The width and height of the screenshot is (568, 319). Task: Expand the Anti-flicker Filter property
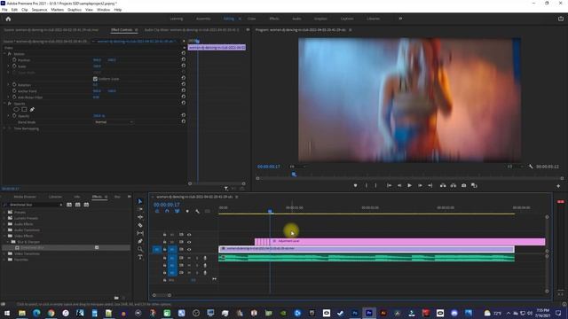(x=9, y=97)
